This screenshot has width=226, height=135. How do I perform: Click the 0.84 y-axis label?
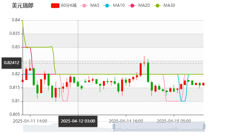16,20
